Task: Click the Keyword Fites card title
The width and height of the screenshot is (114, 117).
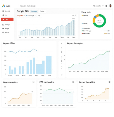Action: click(9, 43)
